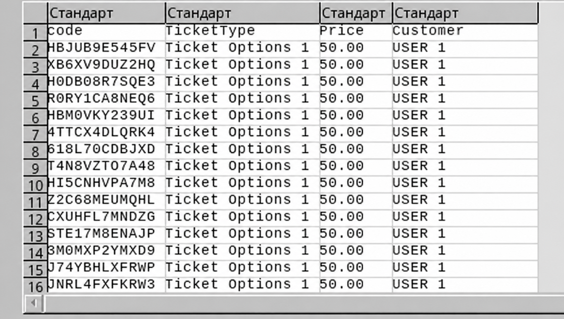Select the Стандарт column header above Price
Screen dimensions: 564x319
pyautogui.click(x=356, y=14)
